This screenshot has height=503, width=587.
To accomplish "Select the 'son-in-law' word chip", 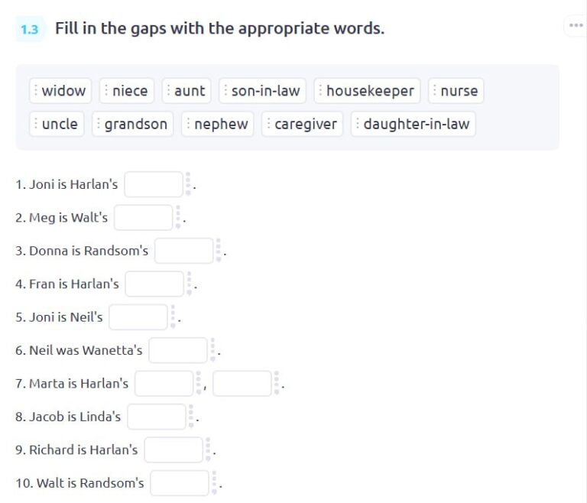I will pyautogui.click(x=262, y=91).
